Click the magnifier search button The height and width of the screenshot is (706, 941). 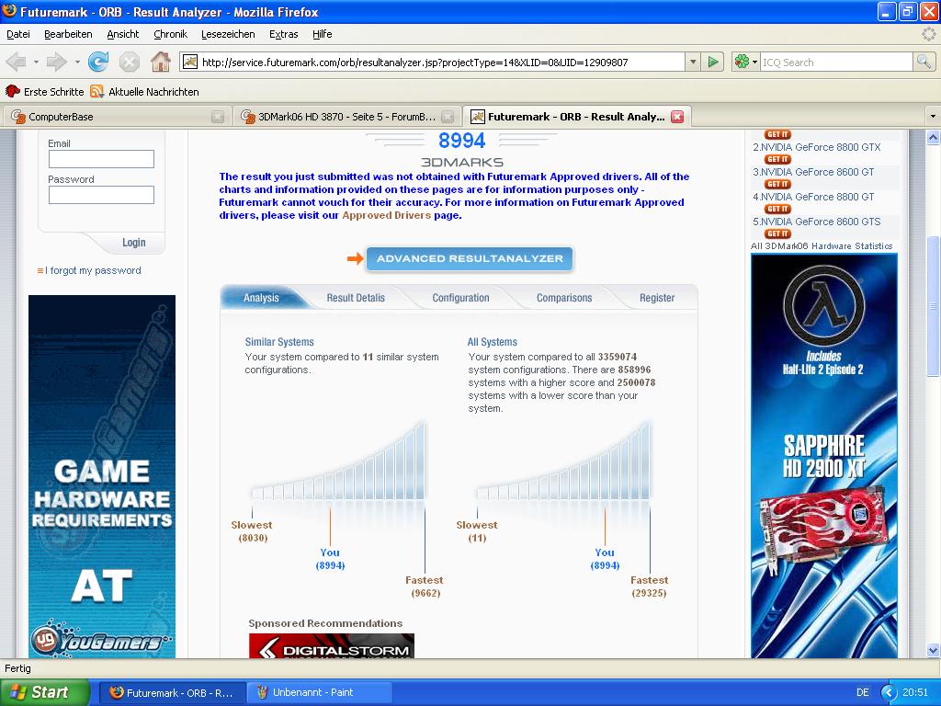coord(924,62)
